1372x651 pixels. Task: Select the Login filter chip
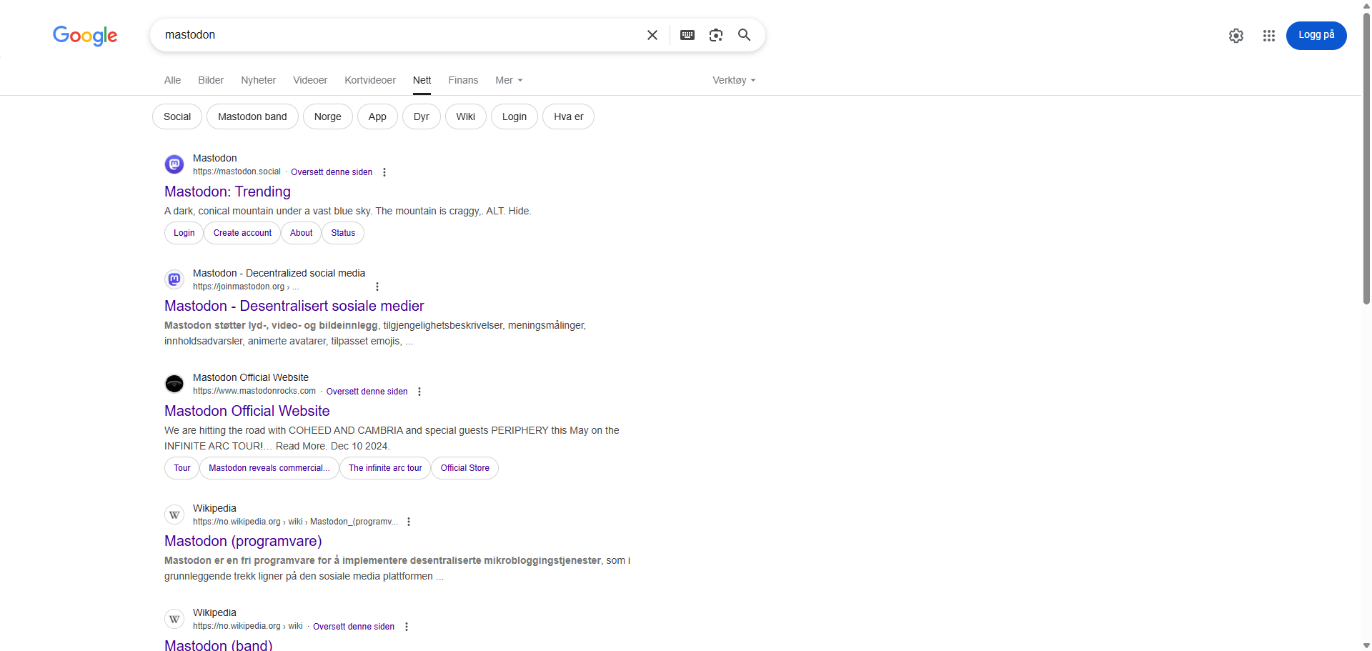tap(514, 116)
